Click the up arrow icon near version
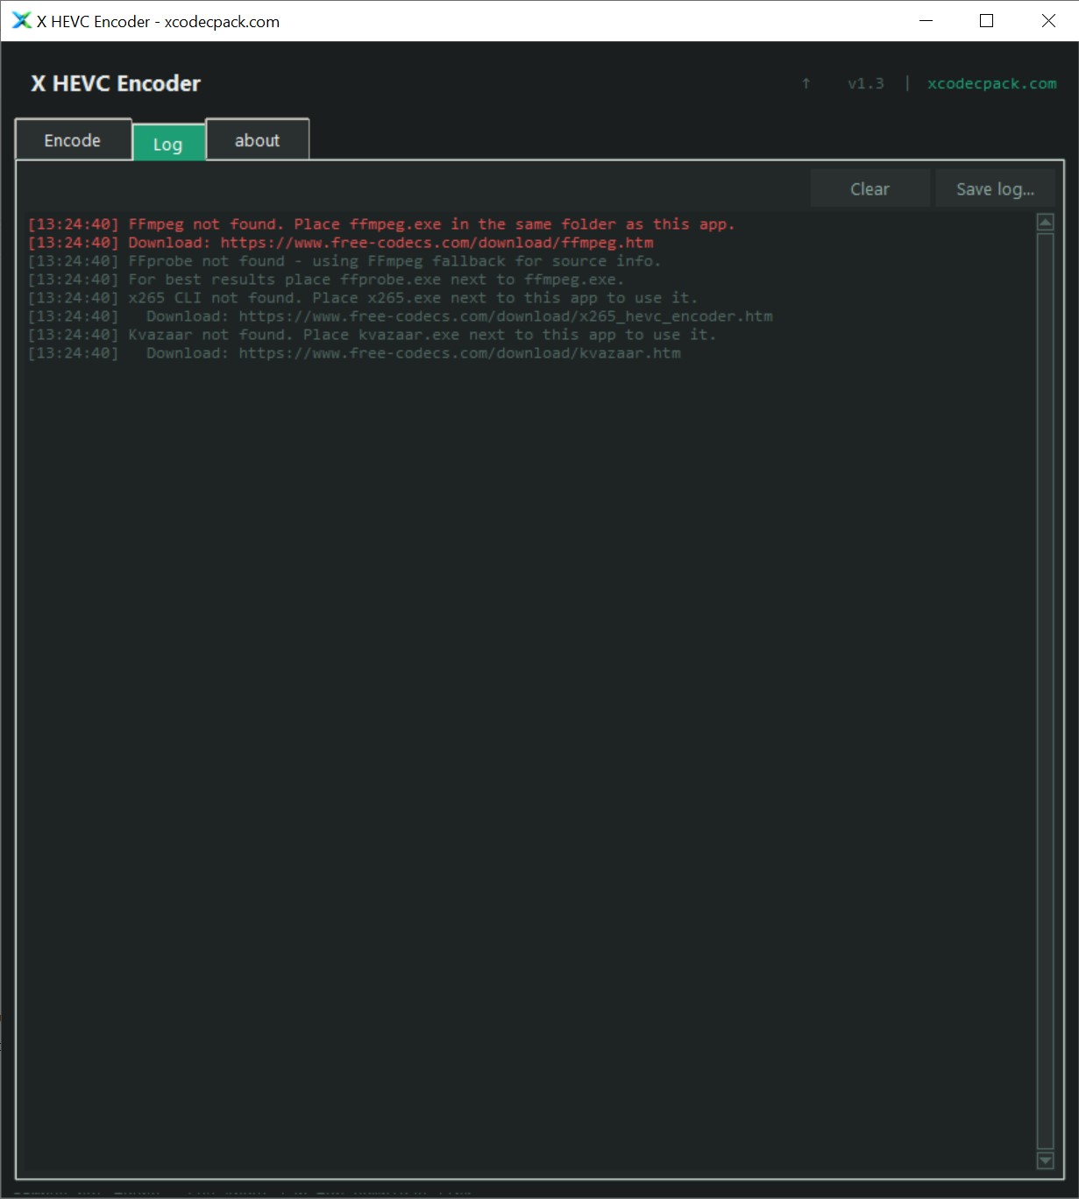 pyautogui.click(x=806, y=83)
